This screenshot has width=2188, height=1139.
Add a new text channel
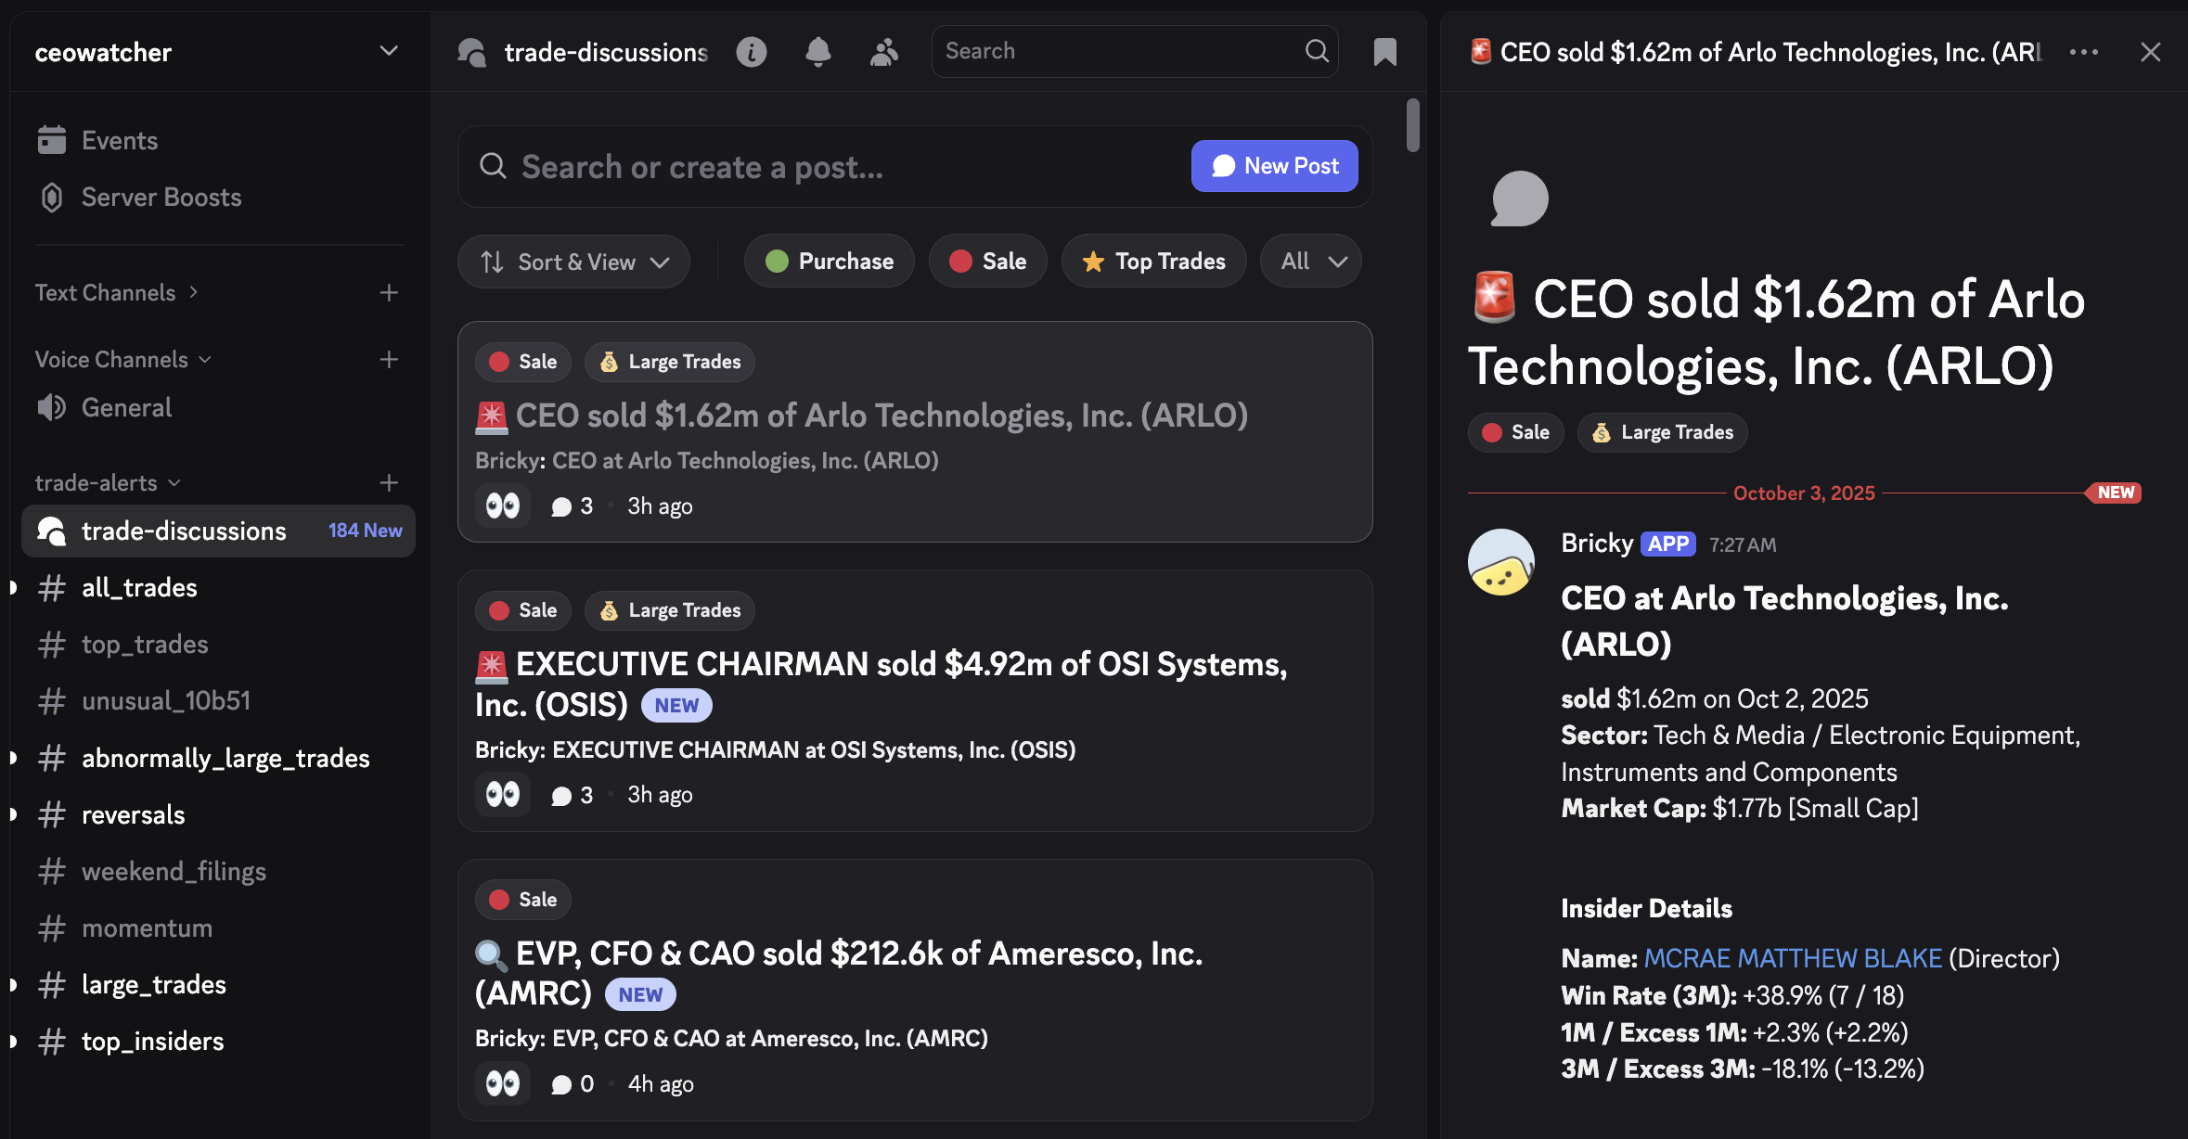coord(389,293)
